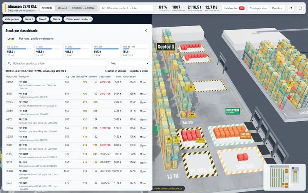
Task: Click the Caducidad column header
Action: pos(105,76)
